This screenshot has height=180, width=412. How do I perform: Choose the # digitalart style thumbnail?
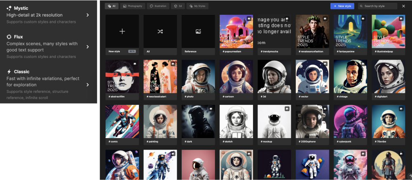(x=389, y=76)
